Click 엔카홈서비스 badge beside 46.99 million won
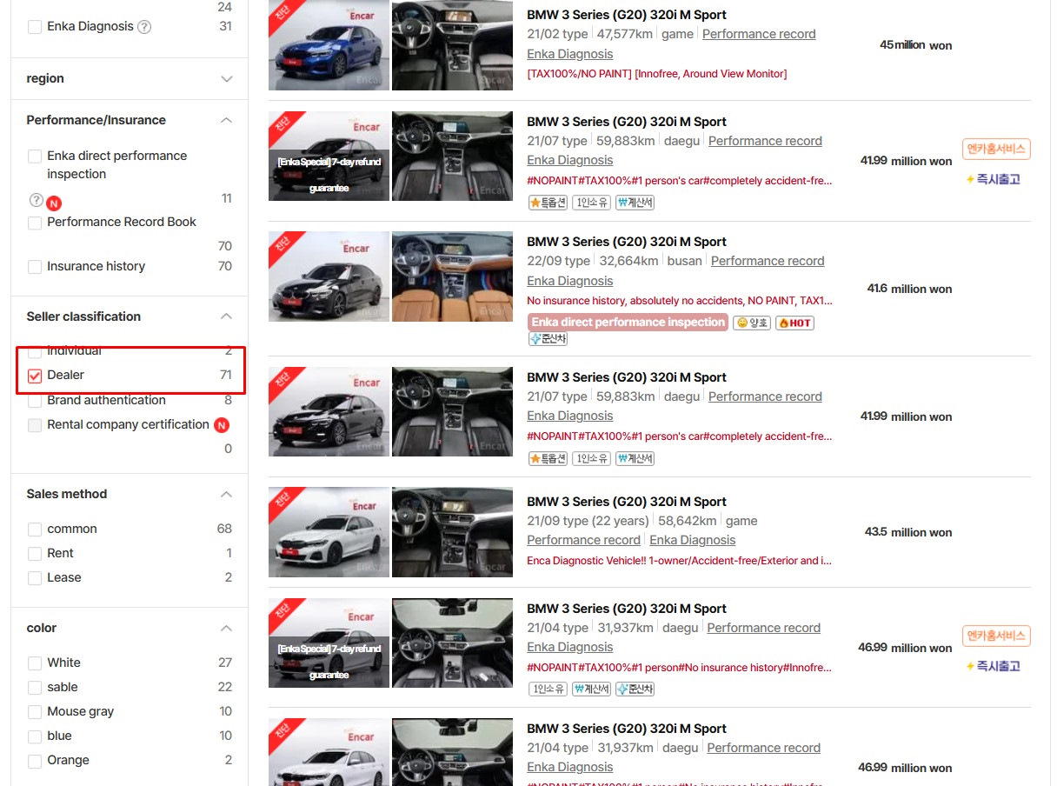This screenshot has height=786, width=1057. (996, 636)
